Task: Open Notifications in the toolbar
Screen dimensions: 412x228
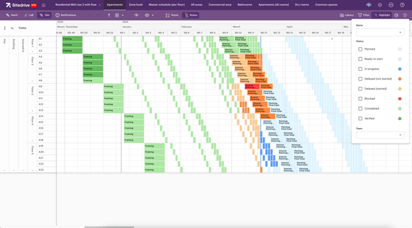Action: click(x=66, y=15)
